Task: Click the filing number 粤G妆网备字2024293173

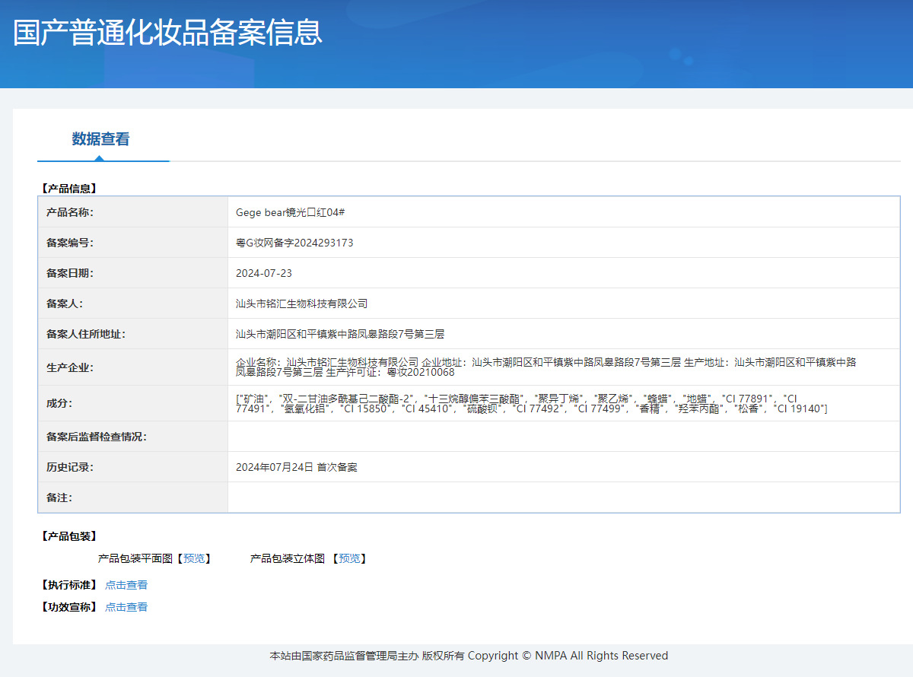Action: coord(294,243)
